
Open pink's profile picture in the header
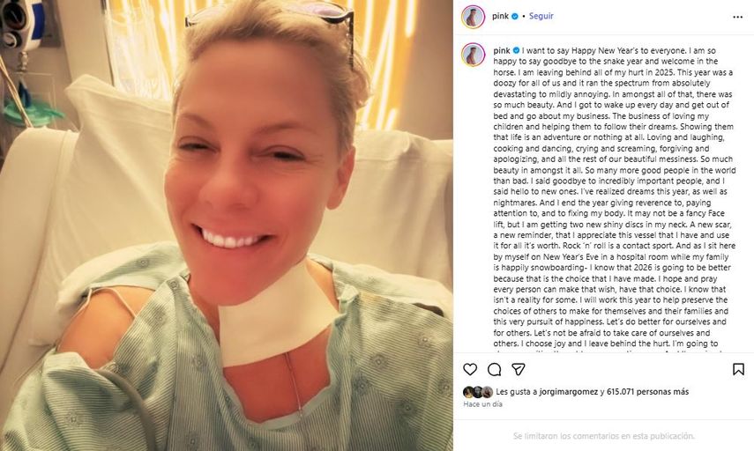click(x=474, y=17)
